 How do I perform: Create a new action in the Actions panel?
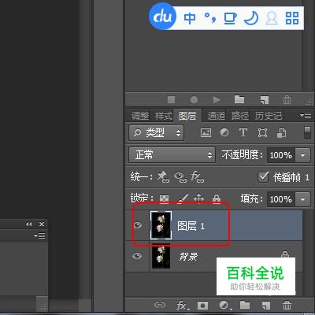[265, 100]
